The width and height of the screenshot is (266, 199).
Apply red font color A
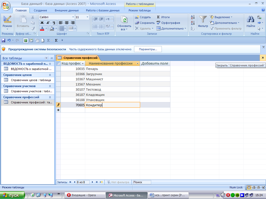(42, 29)
